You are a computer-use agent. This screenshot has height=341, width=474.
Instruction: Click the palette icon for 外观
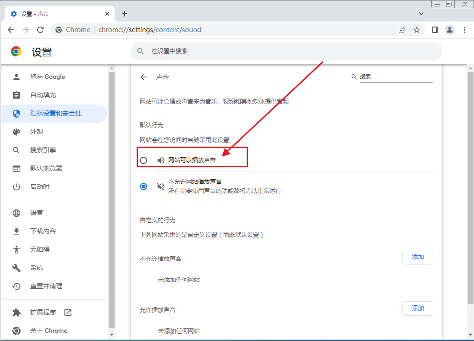click(17, 132)
